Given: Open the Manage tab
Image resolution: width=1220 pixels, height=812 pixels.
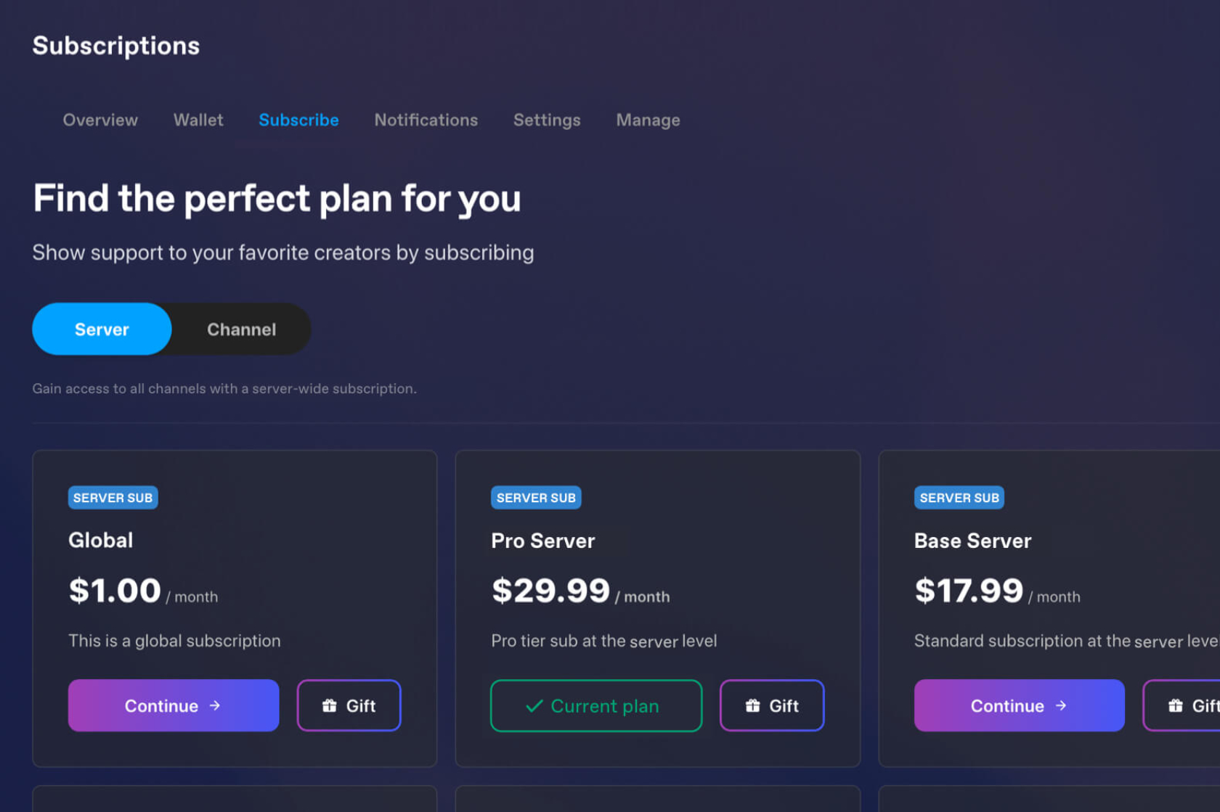Looking at the screenshot, I should (x=648, y=120).
